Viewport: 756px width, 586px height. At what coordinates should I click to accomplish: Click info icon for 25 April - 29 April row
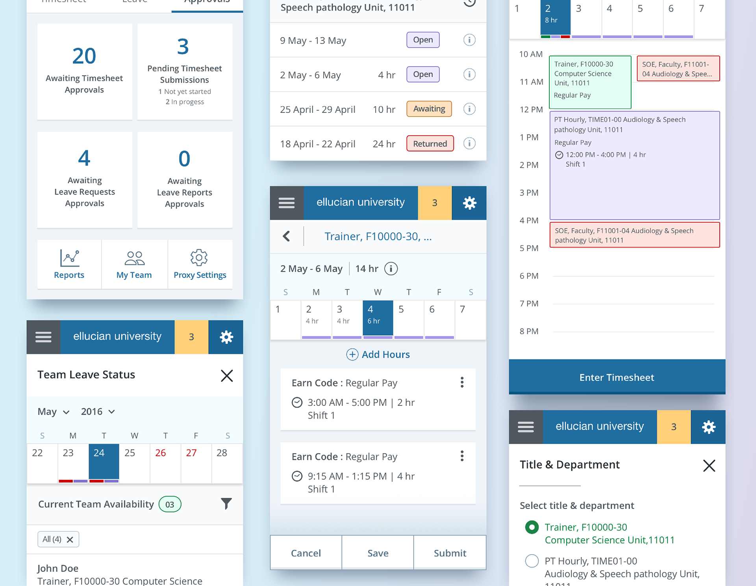click(x=469, y=109)
